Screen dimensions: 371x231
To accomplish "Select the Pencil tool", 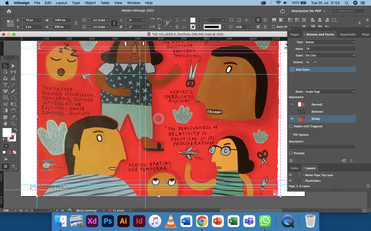I will pyautogui.click(x=13, y=91).
